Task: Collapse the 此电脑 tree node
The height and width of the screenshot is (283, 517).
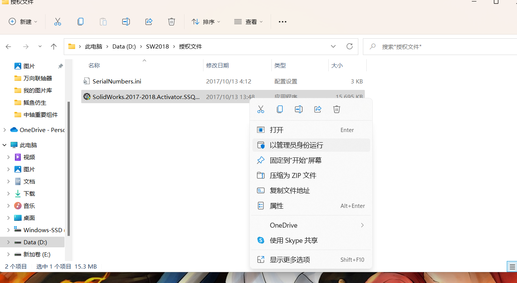Action: (5, 145)
